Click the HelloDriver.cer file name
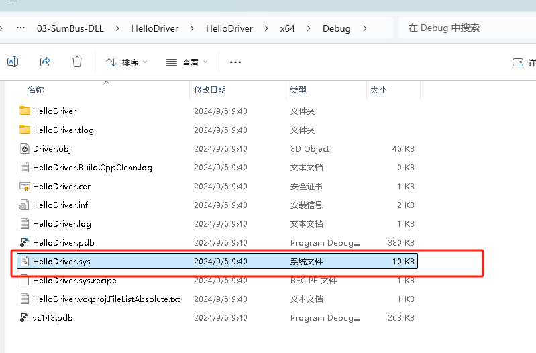The image size is (536, 353). [x=62, y=187]
